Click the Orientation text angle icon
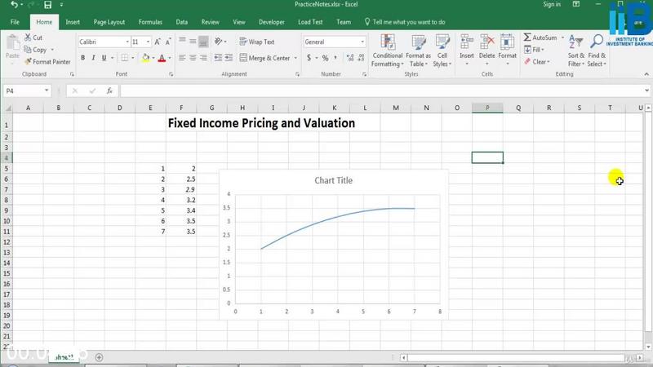 pyautogui.click(x=218, y=42)
